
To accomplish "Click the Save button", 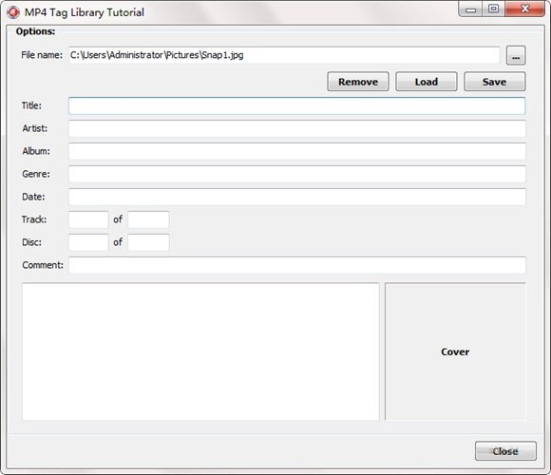I will 494,82.
